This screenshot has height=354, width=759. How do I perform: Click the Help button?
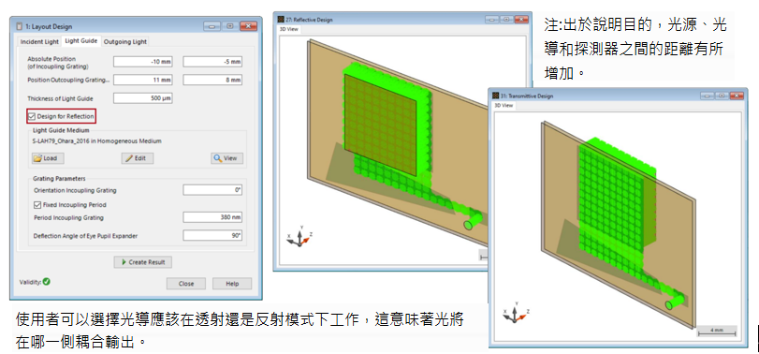click(232, 284)
